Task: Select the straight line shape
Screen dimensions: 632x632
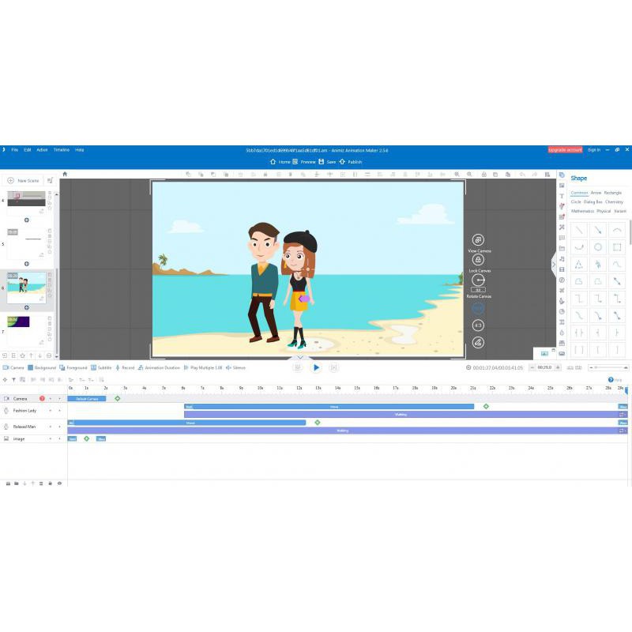Action: pyautogui.click(x=578, y=230)
